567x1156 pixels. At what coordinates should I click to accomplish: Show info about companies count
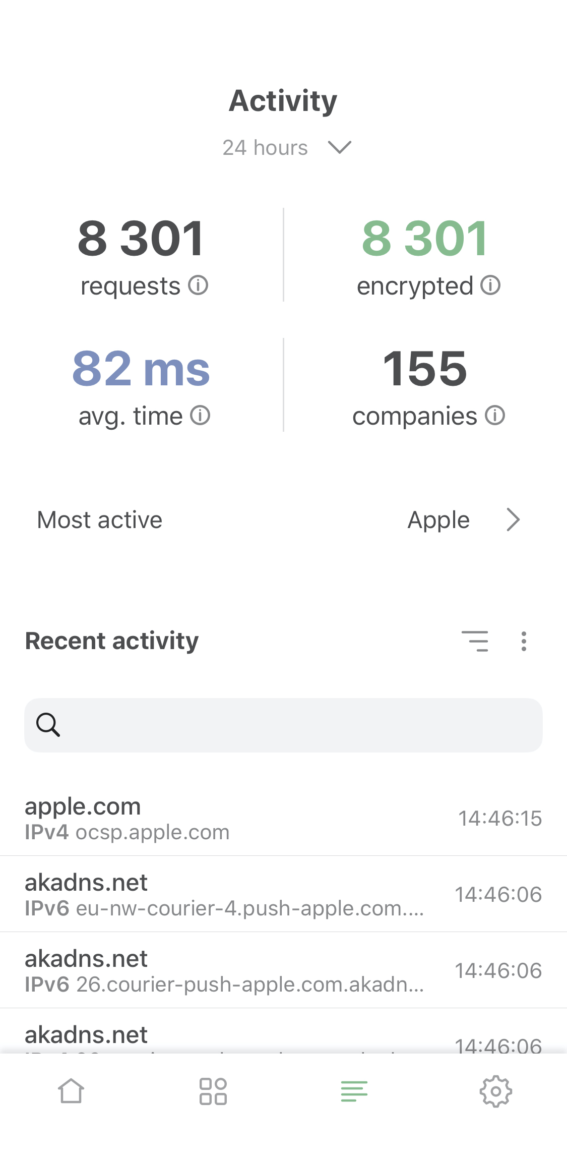point(495,416)
